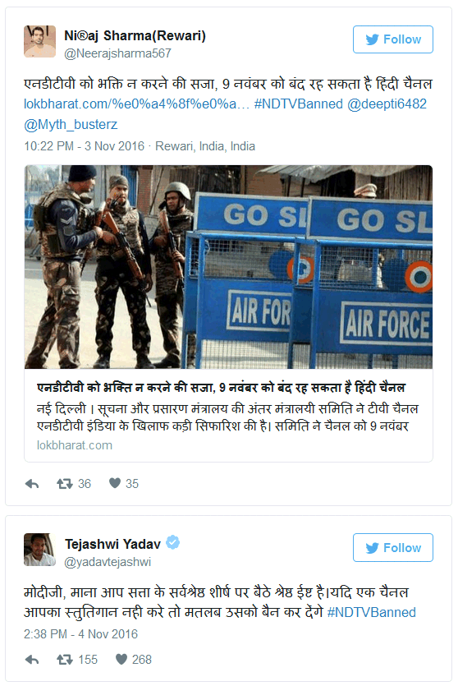Open Neeraj Sharma's profile avatar
458x686 pixels.
(39, 42)
